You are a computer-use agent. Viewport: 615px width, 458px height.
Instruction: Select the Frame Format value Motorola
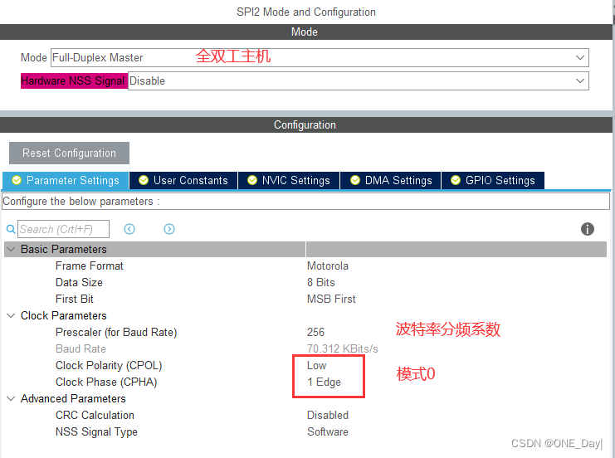328,266
